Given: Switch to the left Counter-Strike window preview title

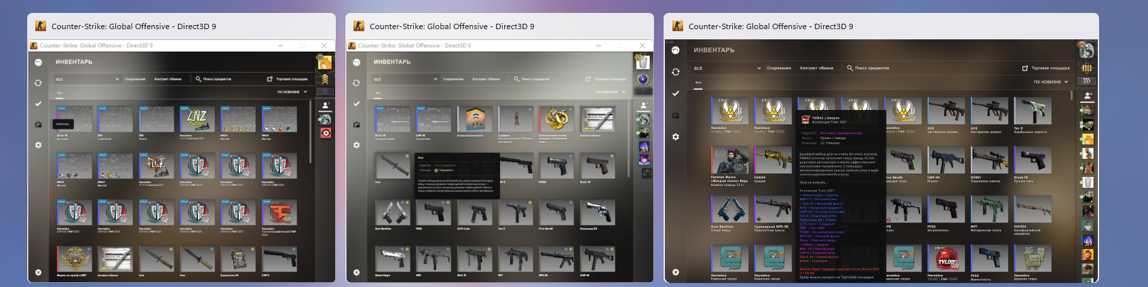Looking at the screenshot, I should pyautogui.click(x=134, y=26).
